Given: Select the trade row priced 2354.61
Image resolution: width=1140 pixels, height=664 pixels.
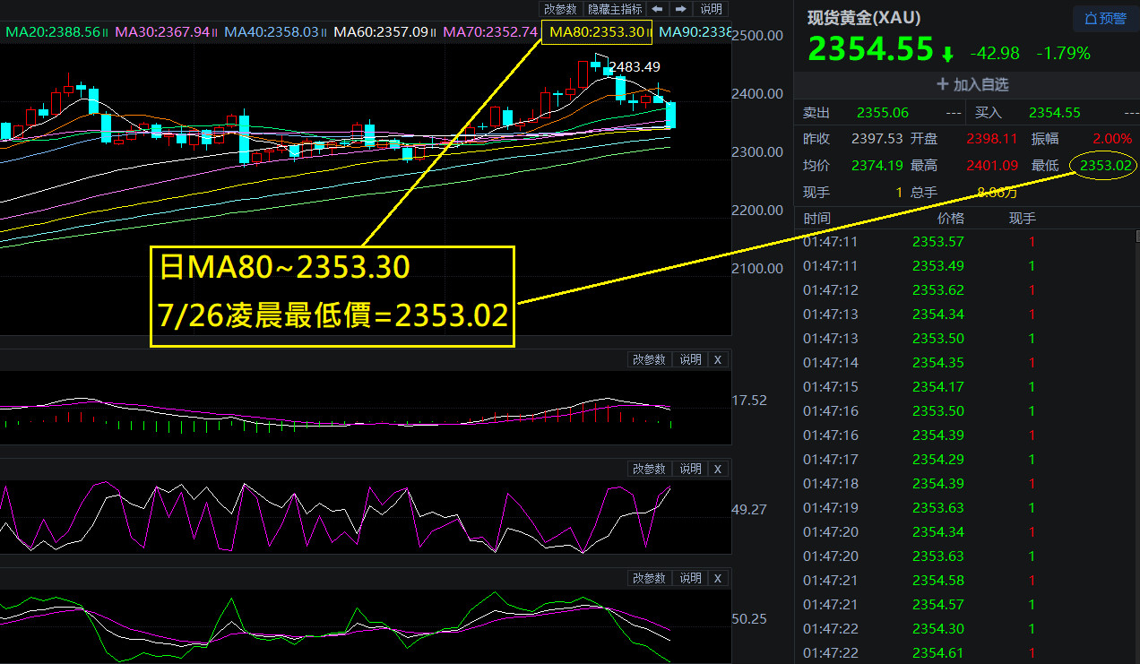Looking at the screenshot, I should point(967,653).
